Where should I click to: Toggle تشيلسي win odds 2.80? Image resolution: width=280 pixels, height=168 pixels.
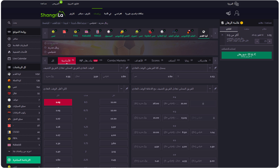tap(114, 77)
